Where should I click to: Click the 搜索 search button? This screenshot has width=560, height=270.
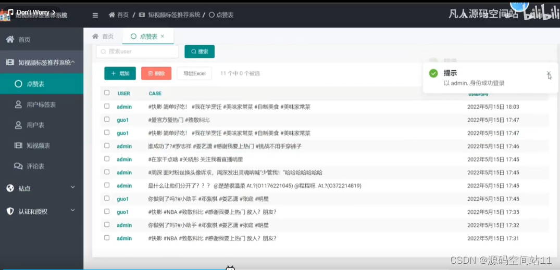coord(200,52)
